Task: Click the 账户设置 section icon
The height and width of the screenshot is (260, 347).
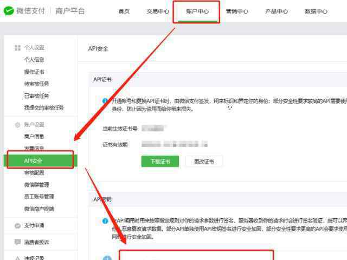Action: pos(17,125)
